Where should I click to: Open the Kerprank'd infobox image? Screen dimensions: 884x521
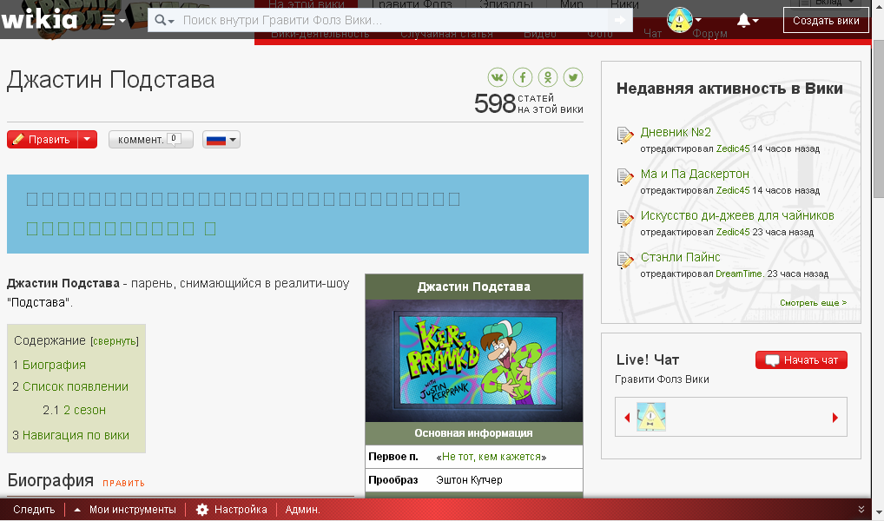[x=474, y=360]
